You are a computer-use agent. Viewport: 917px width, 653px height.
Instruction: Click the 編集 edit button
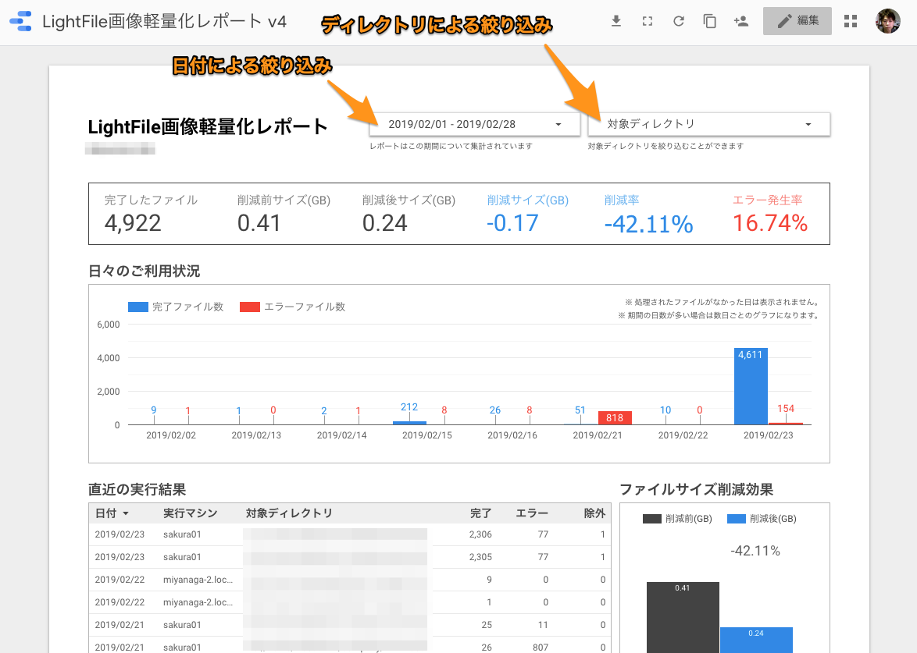797,22
